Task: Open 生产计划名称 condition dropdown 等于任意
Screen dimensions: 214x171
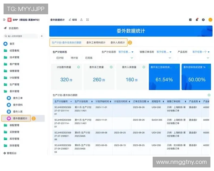Action: 126,52
